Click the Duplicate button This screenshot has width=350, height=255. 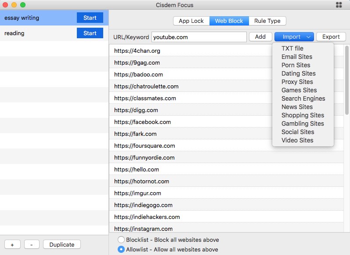coord(62,244)
